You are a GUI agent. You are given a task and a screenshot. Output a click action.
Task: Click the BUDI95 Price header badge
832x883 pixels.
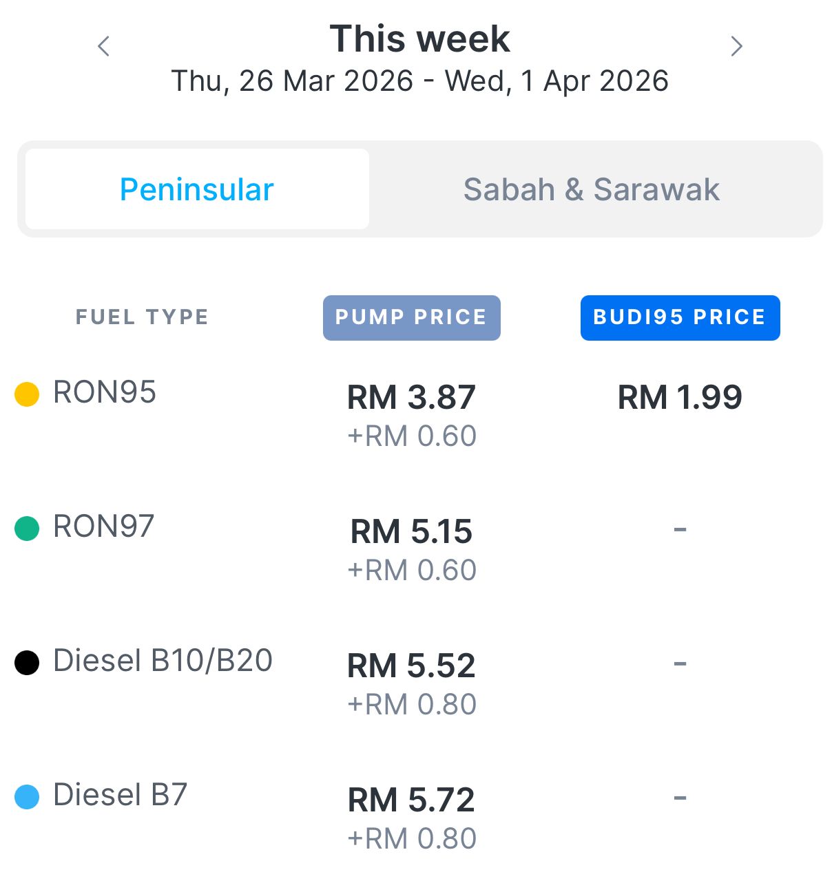[680, 317]
